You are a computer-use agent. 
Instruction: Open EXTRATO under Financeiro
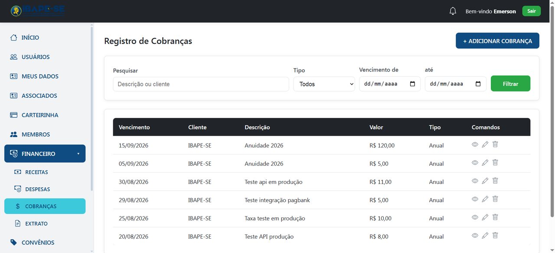pyautogui.click(x=45, y=223)
